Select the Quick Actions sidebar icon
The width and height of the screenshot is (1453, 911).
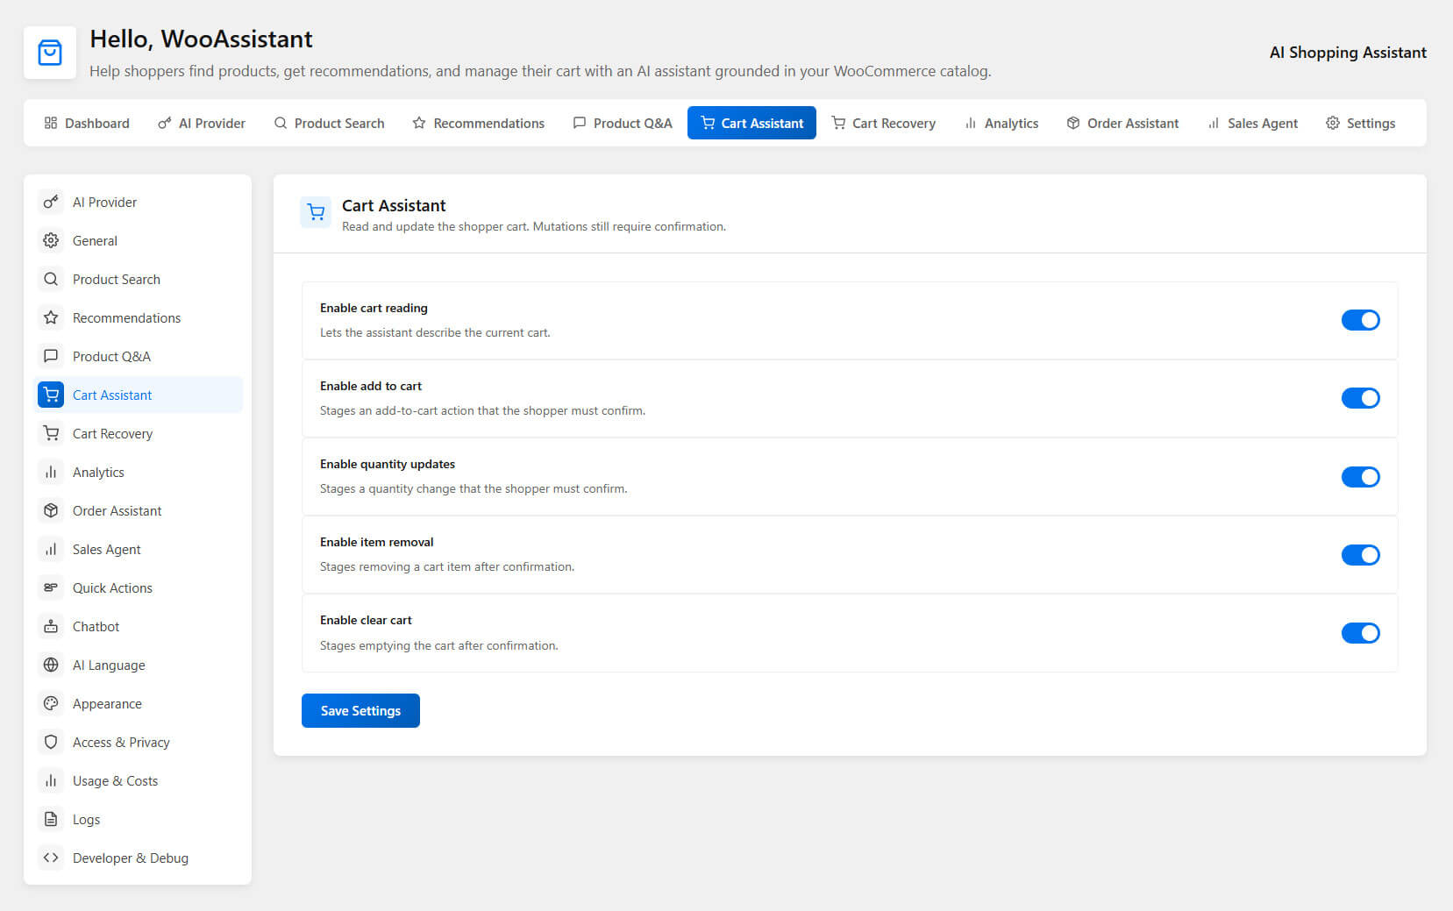coord(51,587)
